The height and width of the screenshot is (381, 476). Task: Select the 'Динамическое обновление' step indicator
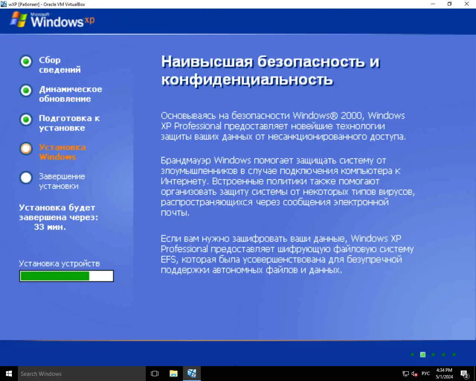click(x=26, y=90)
